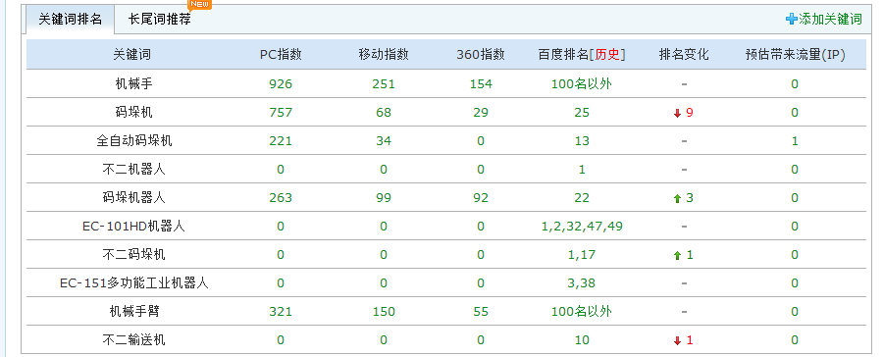This screenshot has height=357, width=883.
Task: Click the red down arrow in 码垛机 row
Action: pyautogui.click(x=677, y=113)
